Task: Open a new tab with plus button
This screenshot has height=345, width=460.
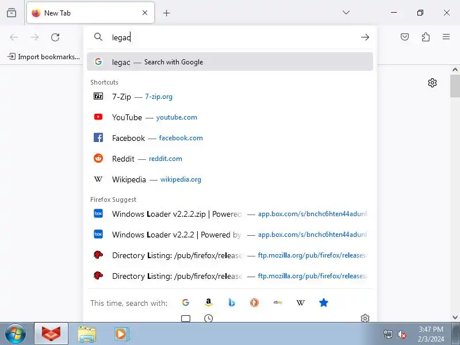Action: pos(166,13)
